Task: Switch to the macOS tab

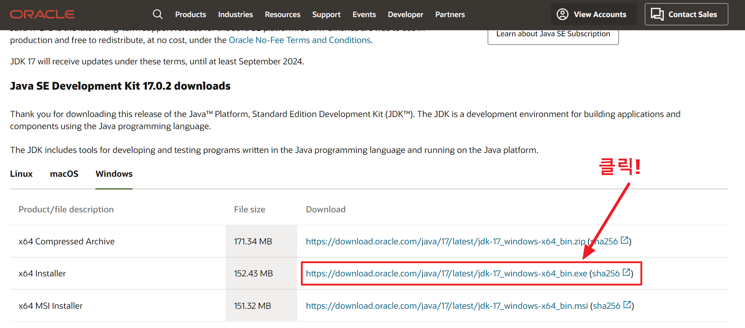Action: 64,174
